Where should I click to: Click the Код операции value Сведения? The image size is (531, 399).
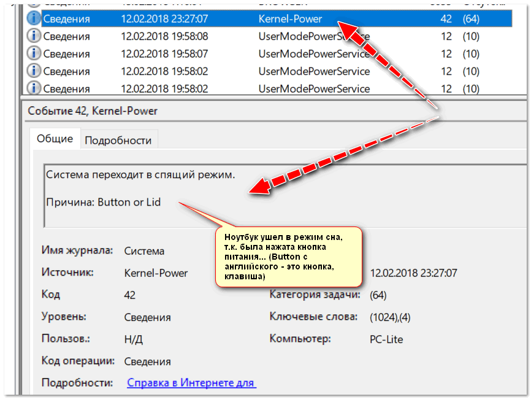[x=147, y=362]
